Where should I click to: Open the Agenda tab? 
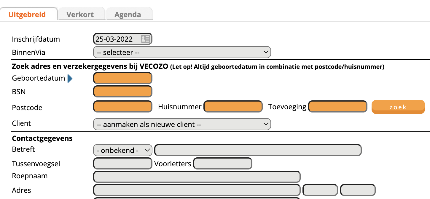tap(128, 14)
